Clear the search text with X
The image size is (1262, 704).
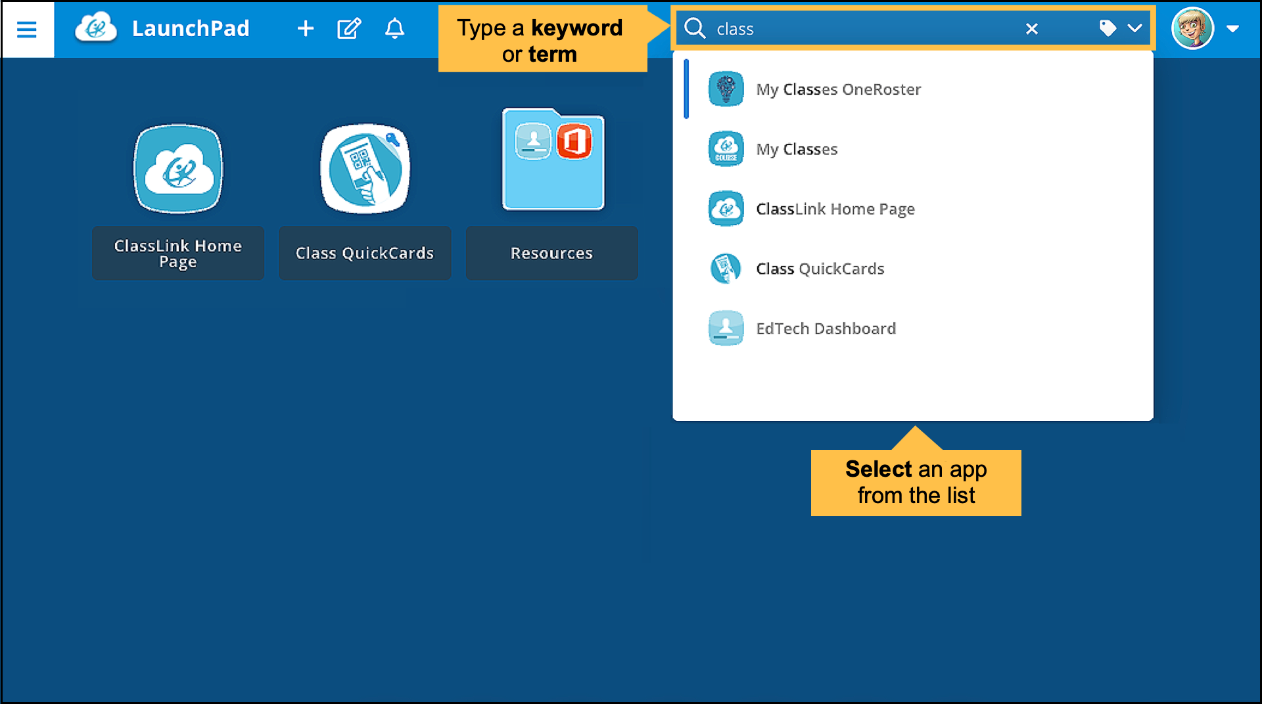(1032, 29)
